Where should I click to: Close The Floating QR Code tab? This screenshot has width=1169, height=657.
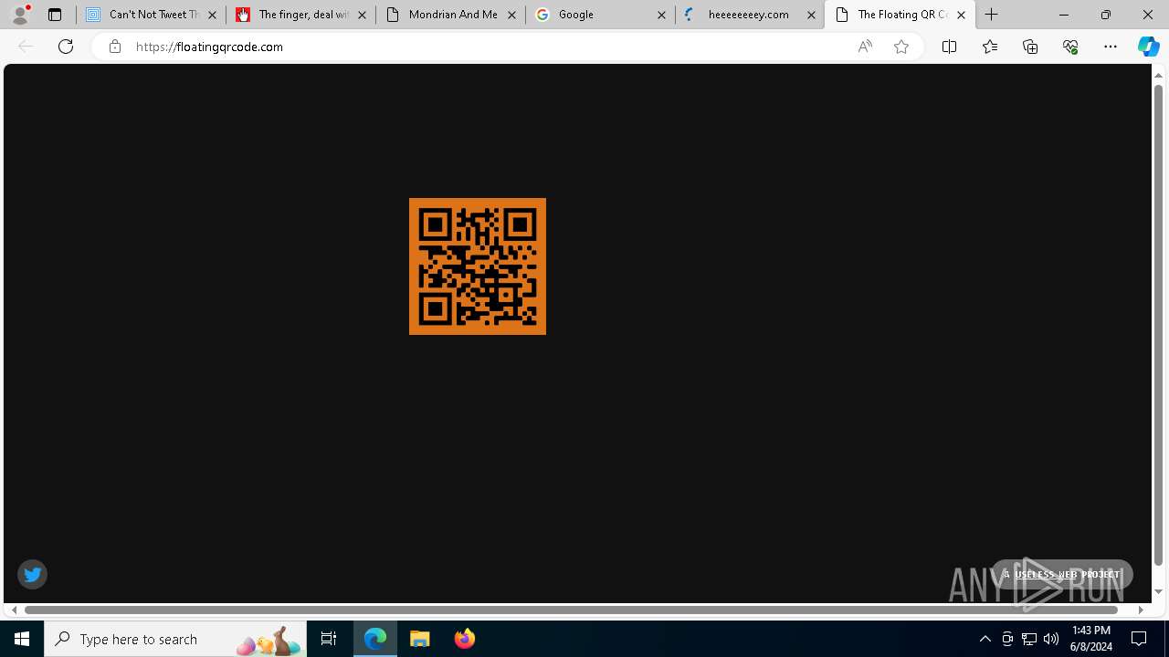(961, 15)
